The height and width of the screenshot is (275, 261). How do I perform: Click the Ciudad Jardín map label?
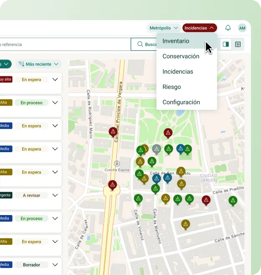pyautogui.click(x=209, y=178)
